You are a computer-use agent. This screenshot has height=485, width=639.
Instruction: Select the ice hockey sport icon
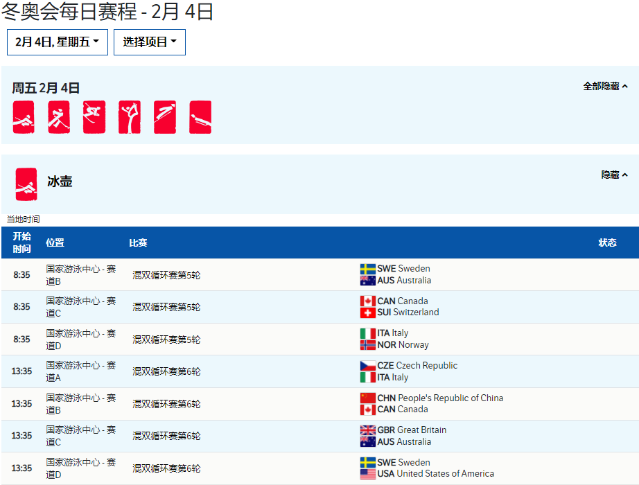pyautogui.click(x=59, y=117)
